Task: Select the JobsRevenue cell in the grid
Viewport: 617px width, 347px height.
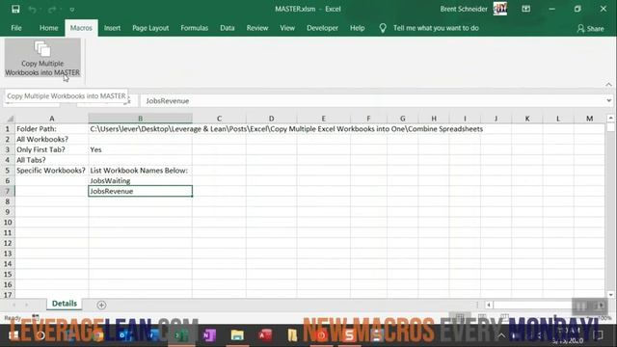Action: click(x=140, y=191)
